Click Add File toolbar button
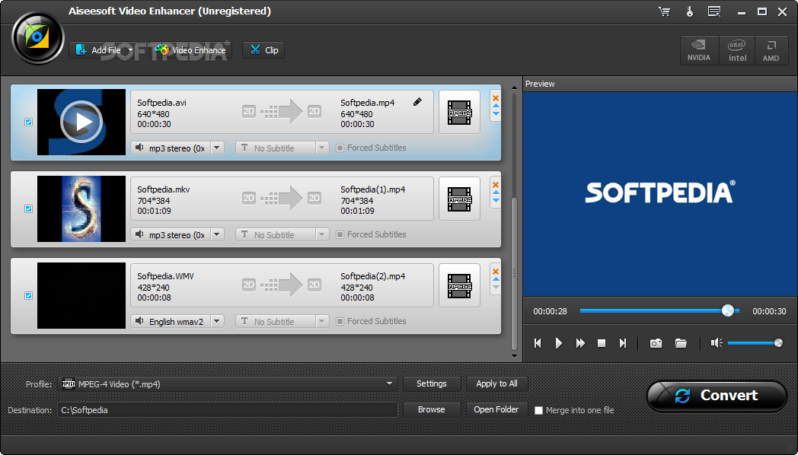This screenshot has width=798, height=455. [97, 49]
